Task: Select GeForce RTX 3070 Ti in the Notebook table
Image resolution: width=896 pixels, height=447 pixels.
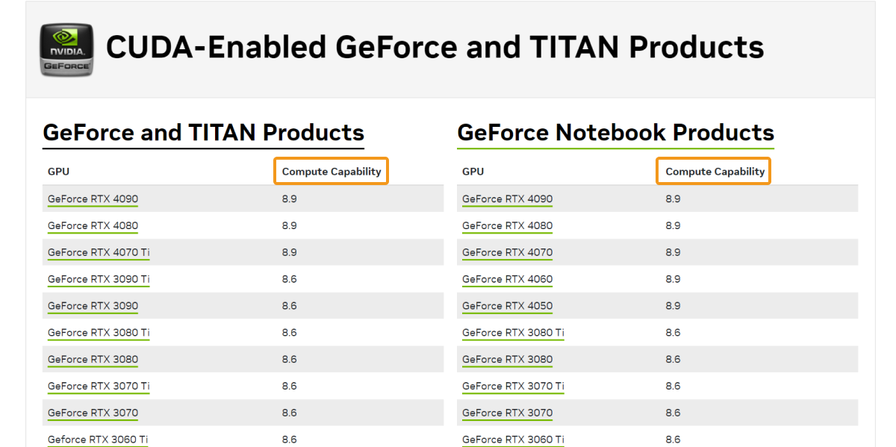Action: [513, 386]
